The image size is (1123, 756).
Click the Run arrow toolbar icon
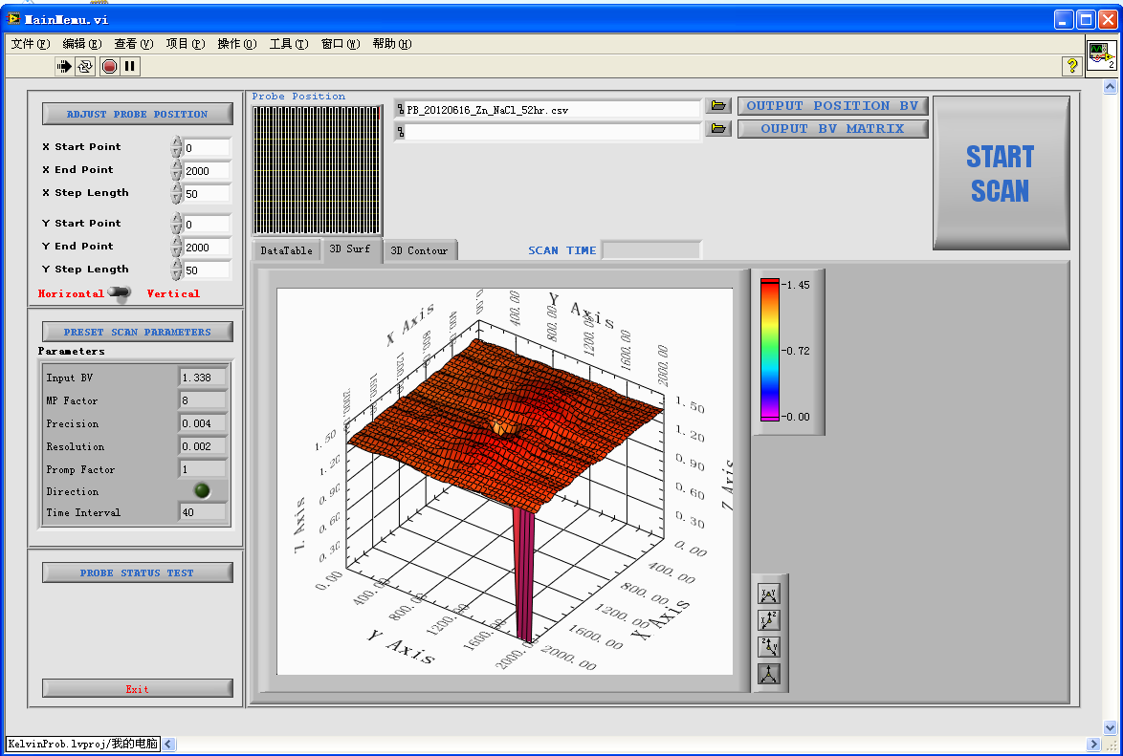64,67
